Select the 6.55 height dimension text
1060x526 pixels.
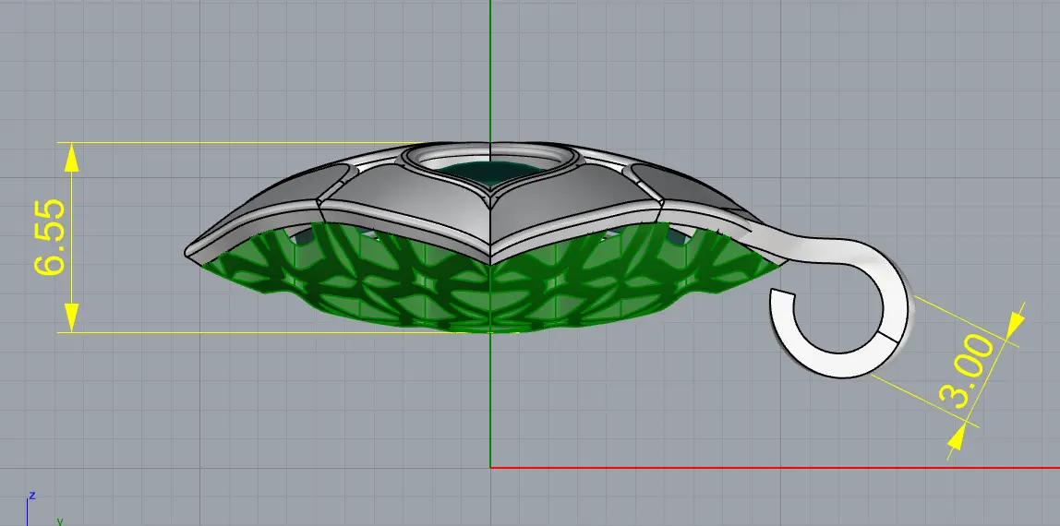(x=48, y=237)
